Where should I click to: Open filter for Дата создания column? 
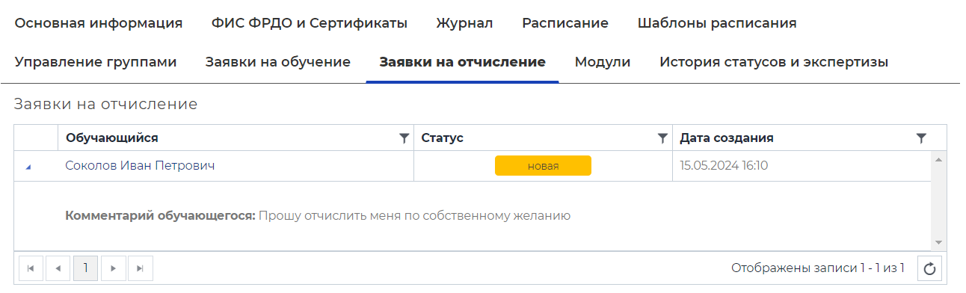tap(921, 138)
